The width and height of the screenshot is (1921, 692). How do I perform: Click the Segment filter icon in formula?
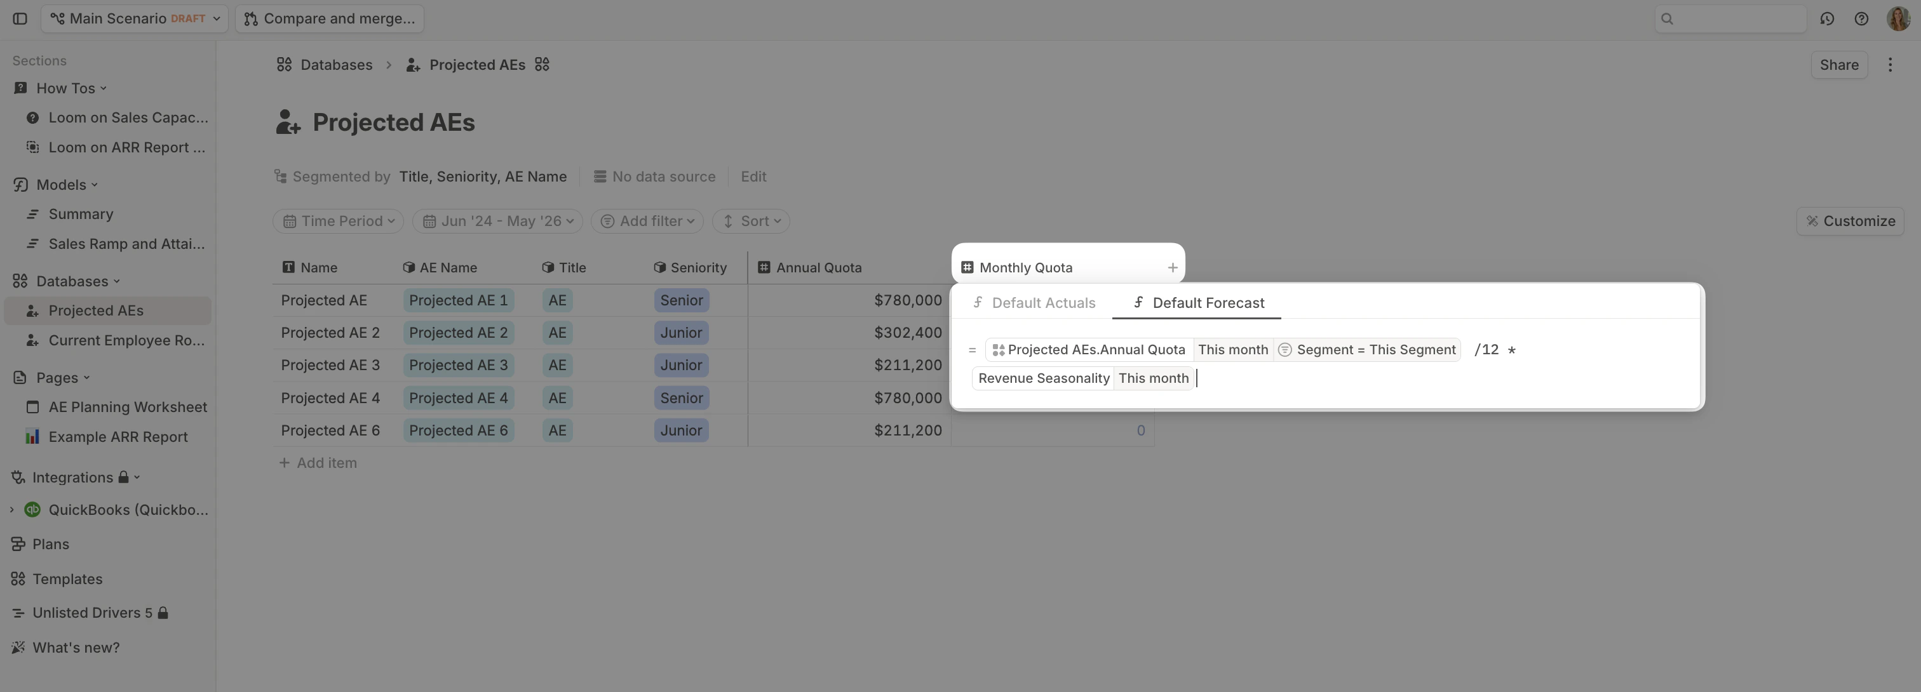[1285, 350]
